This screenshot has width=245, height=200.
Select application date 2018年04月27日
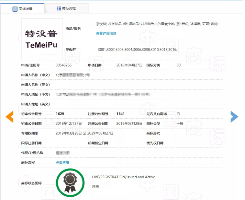click(x=129, y=65)
